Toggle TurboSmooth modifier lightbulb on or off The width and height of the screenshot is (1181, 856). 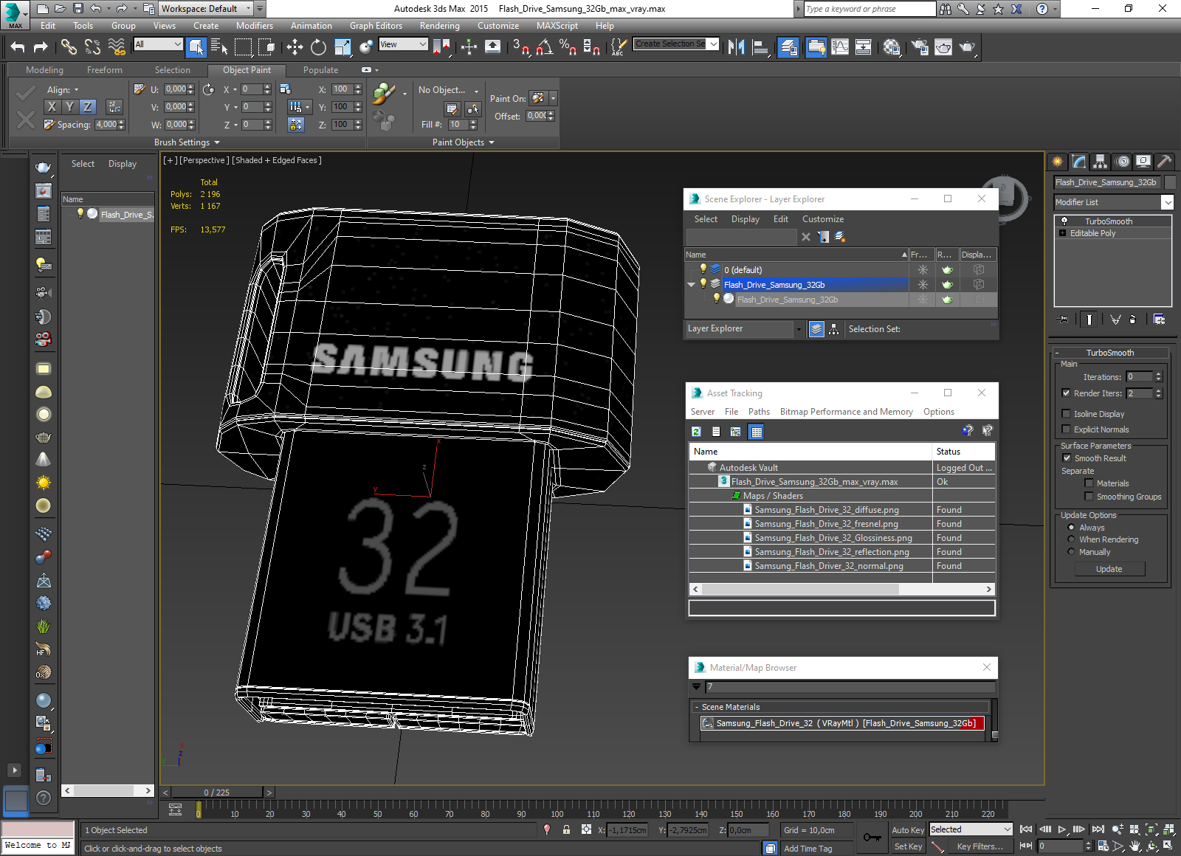coord(1064,221)
